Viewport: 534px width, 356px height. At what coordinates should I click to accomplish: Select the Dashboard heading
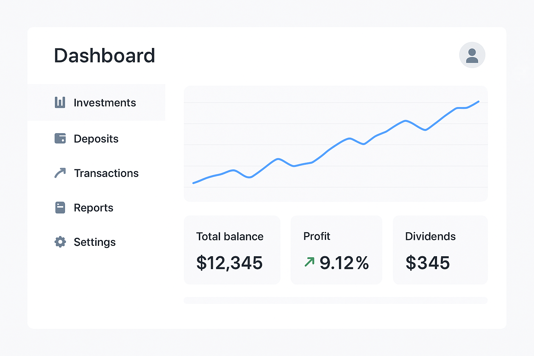point(104,55)
